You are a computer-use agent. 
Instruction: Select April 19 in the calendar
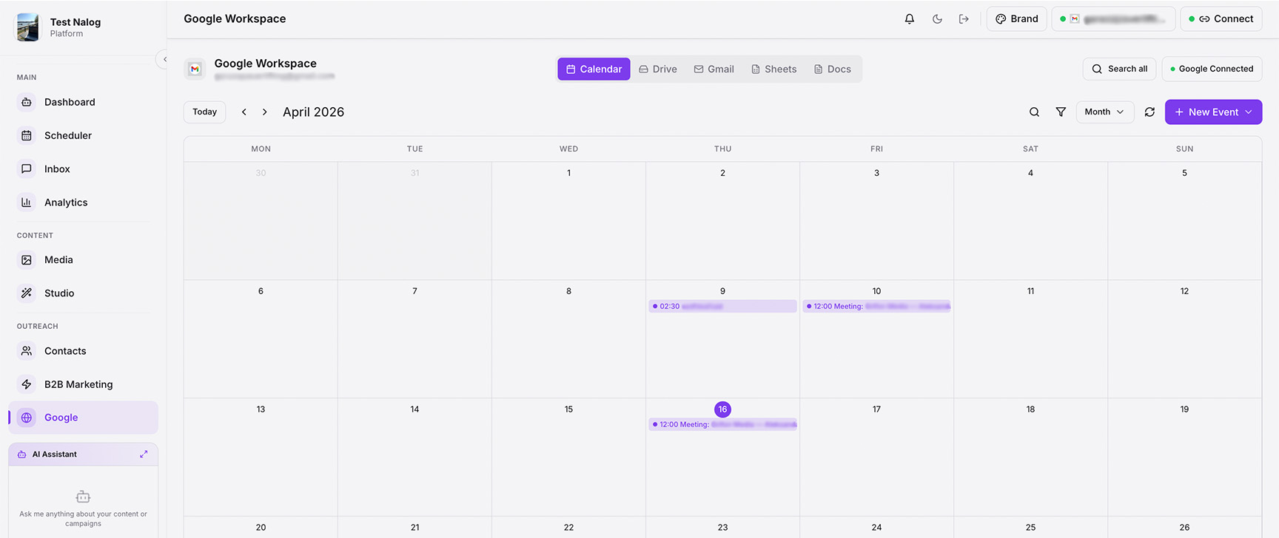click(x=1184, y=409)
